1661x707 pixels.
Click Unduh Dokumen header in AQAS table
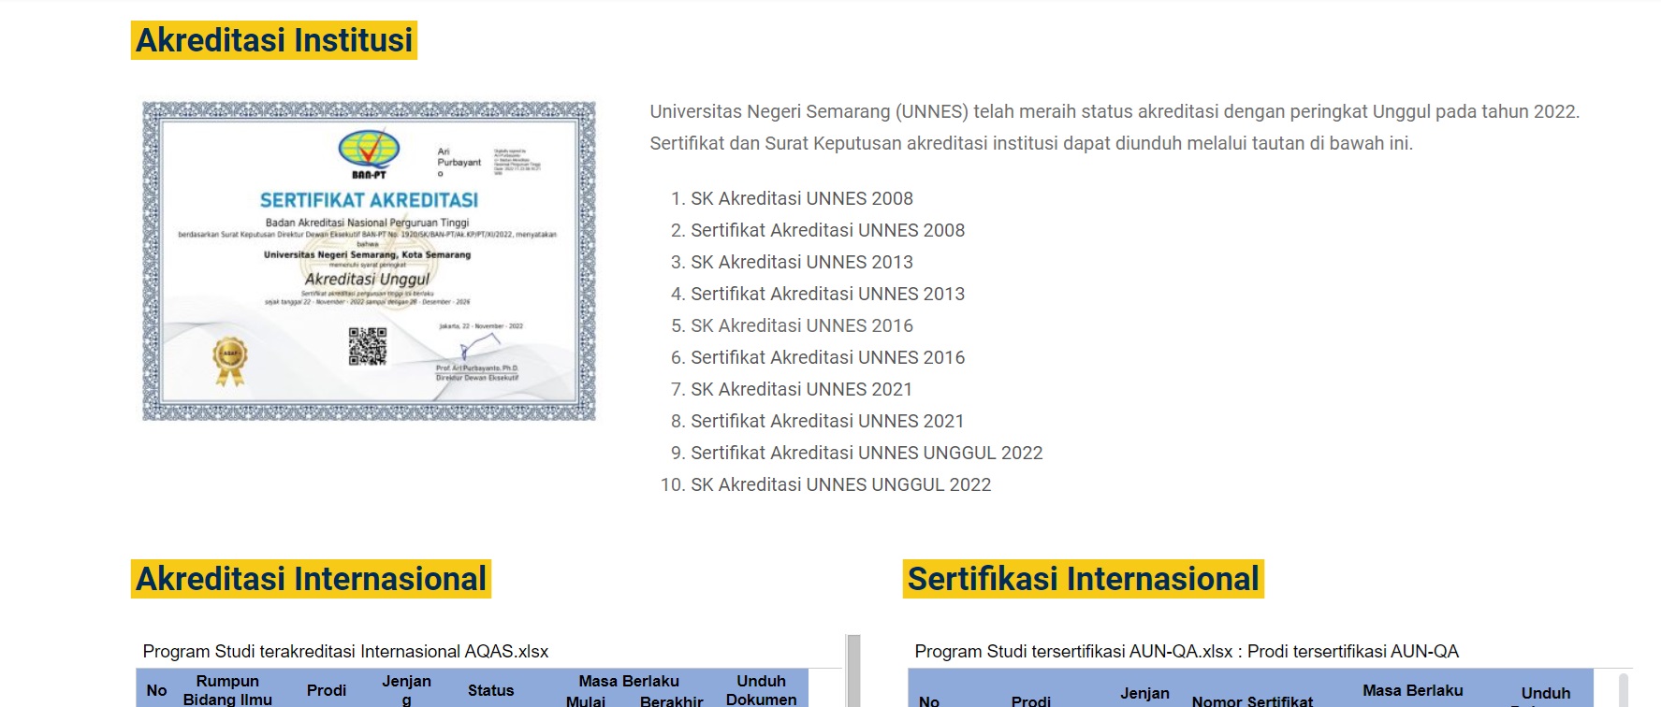click(x=761, y=689)
